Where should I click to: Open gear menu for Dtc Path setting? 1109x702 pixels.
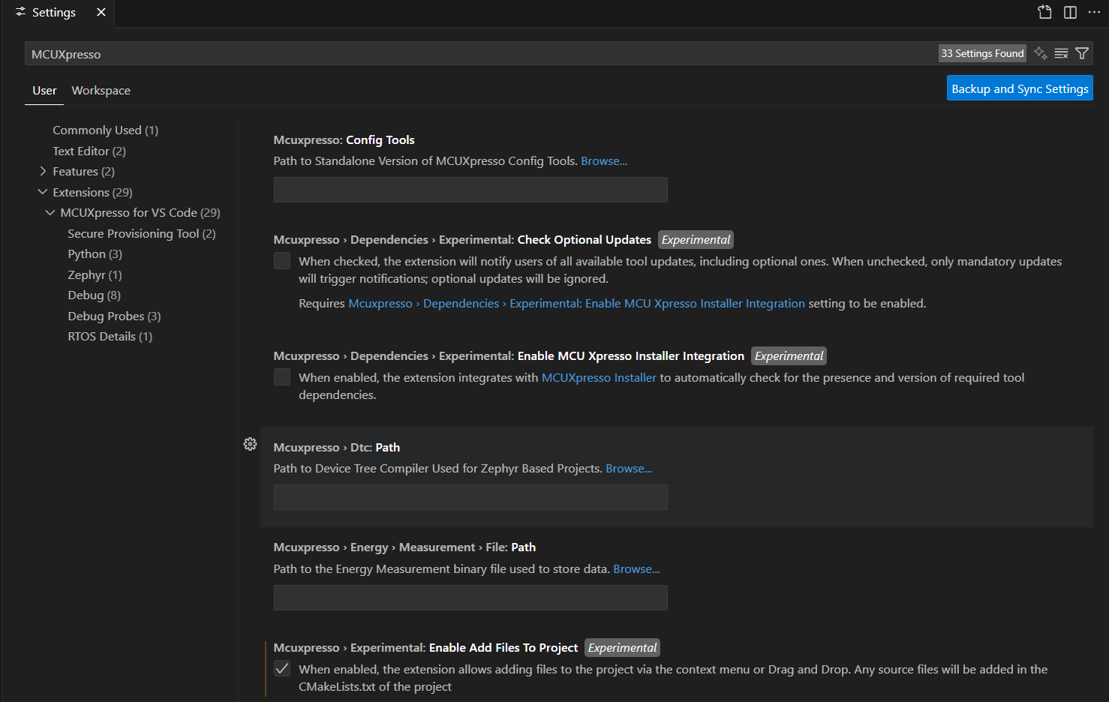(x=250, y=444)
